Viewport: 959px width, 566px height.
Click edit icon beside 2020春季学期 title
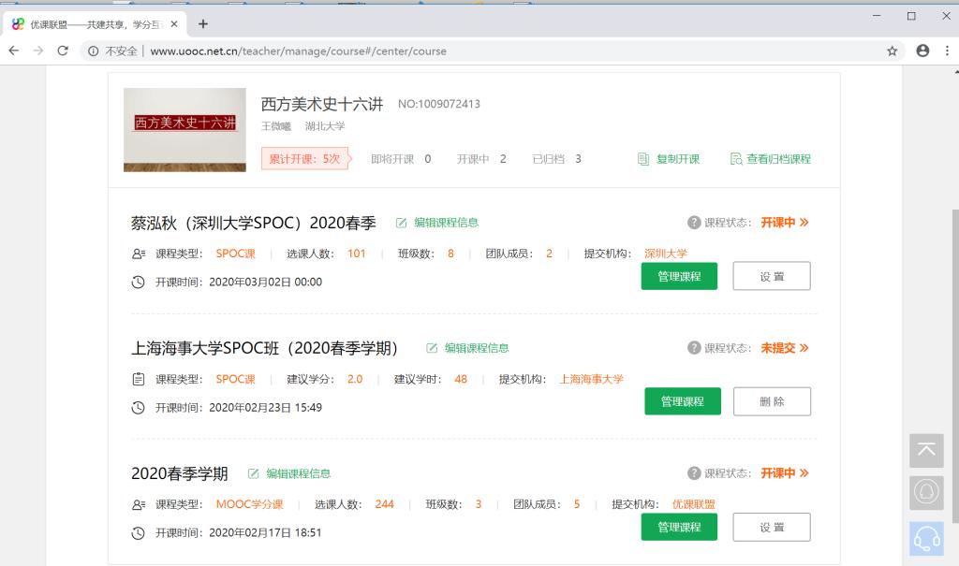click(x=253, y=473)
